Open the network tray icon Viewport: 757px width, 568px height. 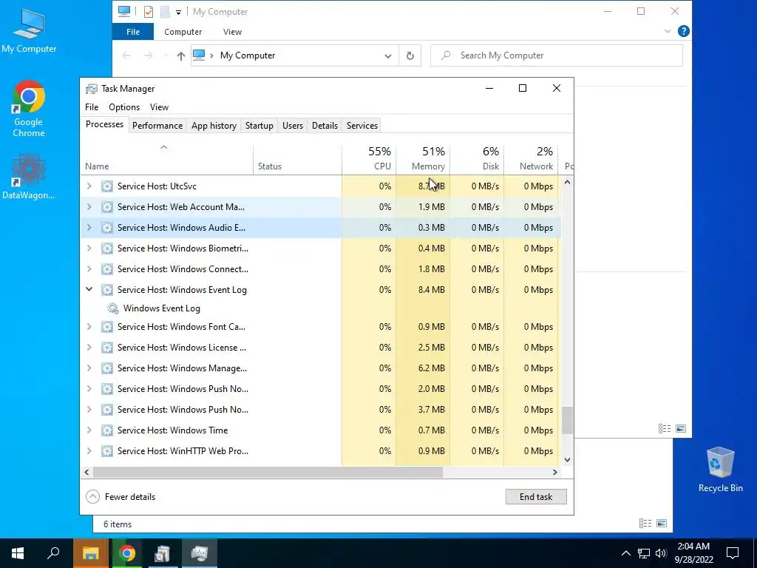[644, 553]
